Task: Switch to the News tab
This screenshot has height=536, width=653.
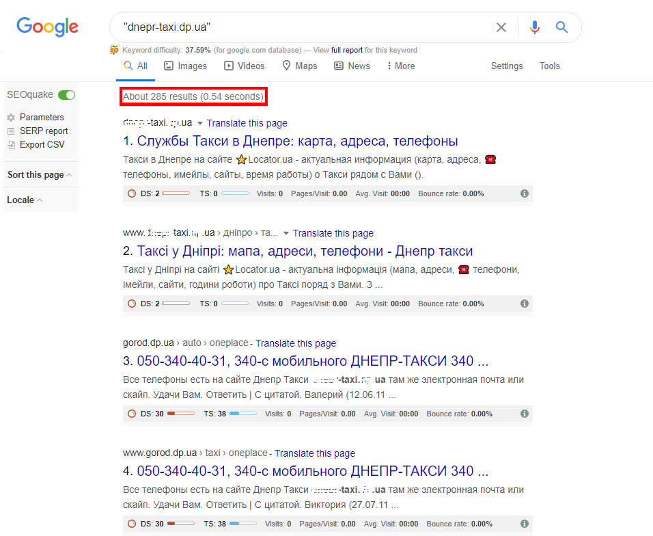Action: (x=352, y=66)
